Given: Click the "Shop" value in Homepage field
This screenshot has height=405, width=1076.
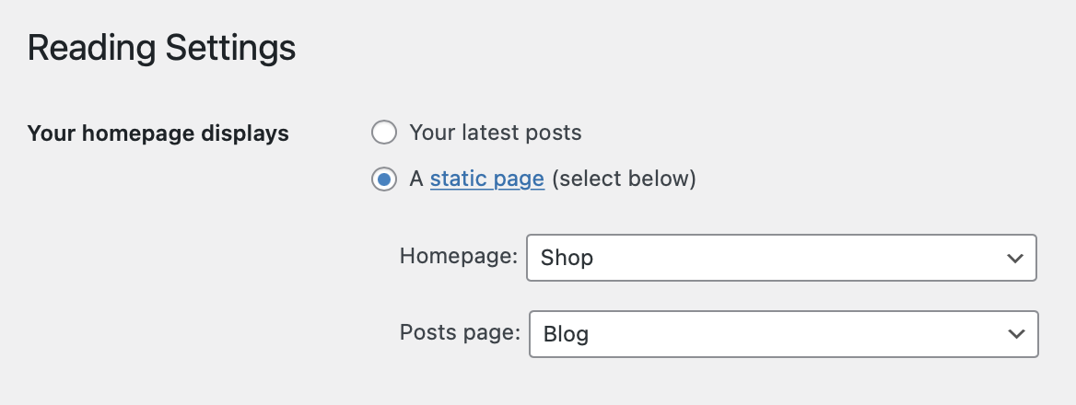Looking at the screenshot, I should pyautogui.click(x=567, y=258).
